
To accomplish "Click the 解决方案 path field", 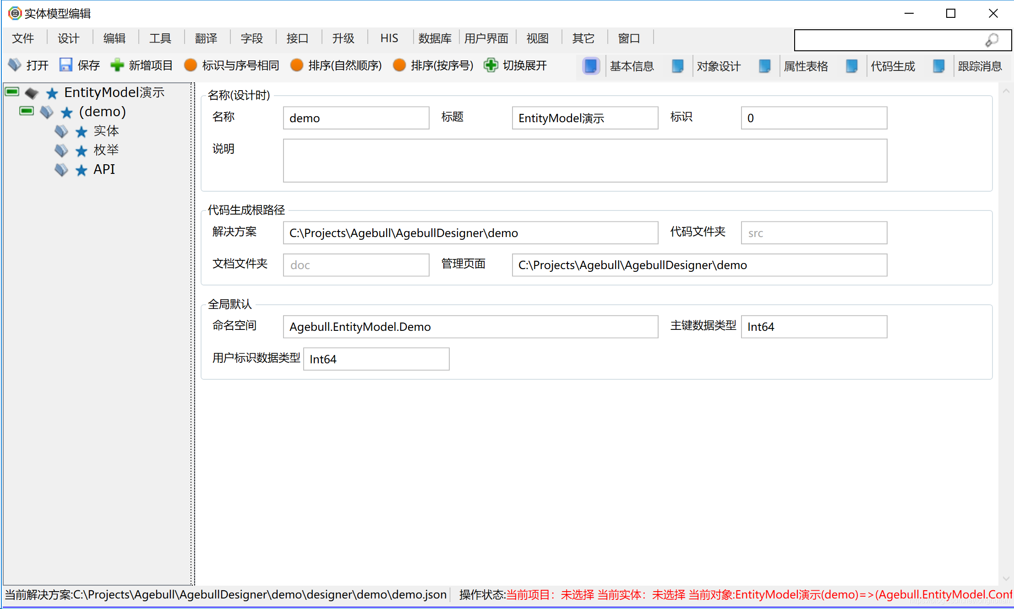I will [x=471, y=233].
